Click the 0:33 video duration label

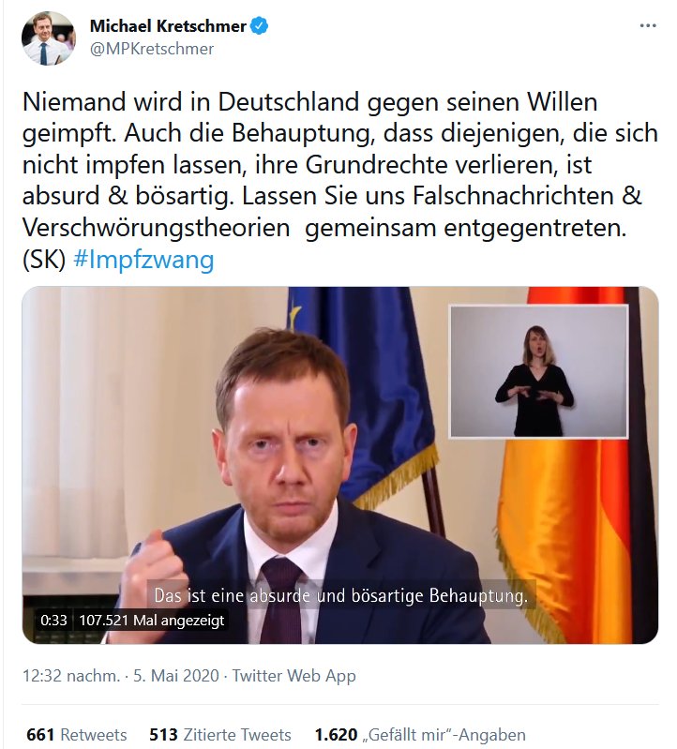point(53,621)
